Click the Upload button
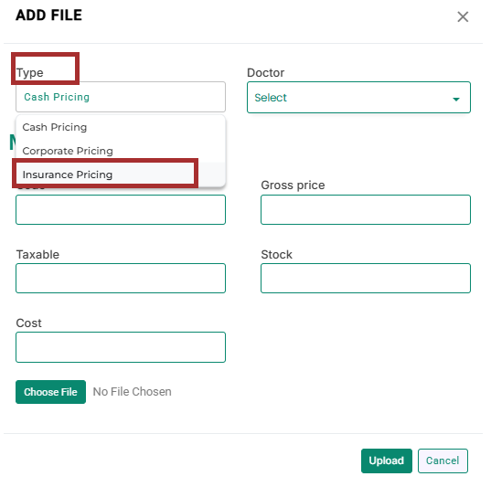Screen dimensions: 491x487 pyautogui.click(x=387, y=461)
